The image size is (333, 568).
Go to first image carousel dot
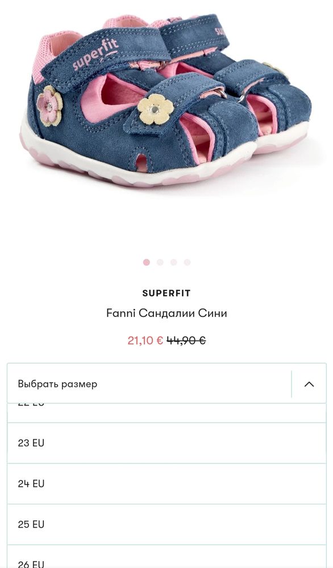tap(147, 262)
